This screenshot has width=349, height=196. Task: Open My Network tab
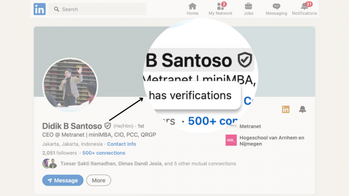220,9
